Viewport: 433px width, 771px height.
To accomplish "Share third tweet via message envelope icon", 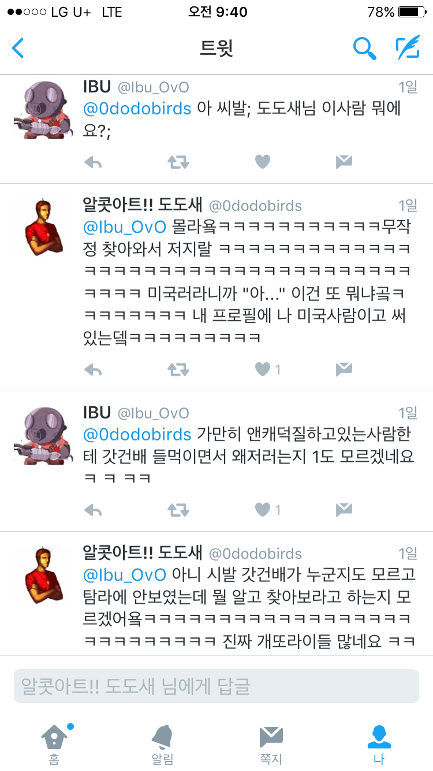I will pyautogui.click(x=344, y=509).
